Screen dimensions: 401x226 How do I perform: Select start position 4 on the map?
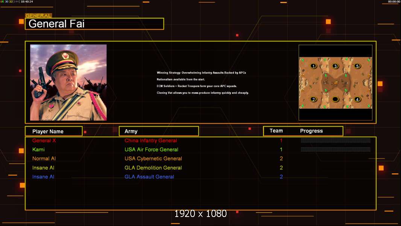[357, 99]
